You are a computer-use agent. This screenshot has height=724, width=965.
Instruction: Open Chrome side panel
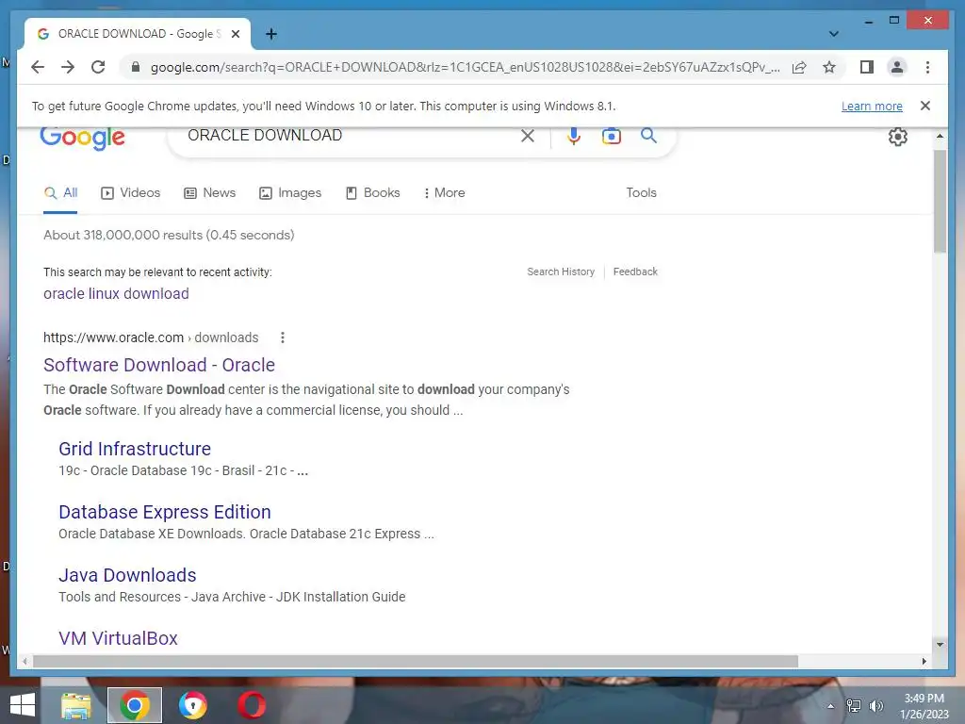867,67
